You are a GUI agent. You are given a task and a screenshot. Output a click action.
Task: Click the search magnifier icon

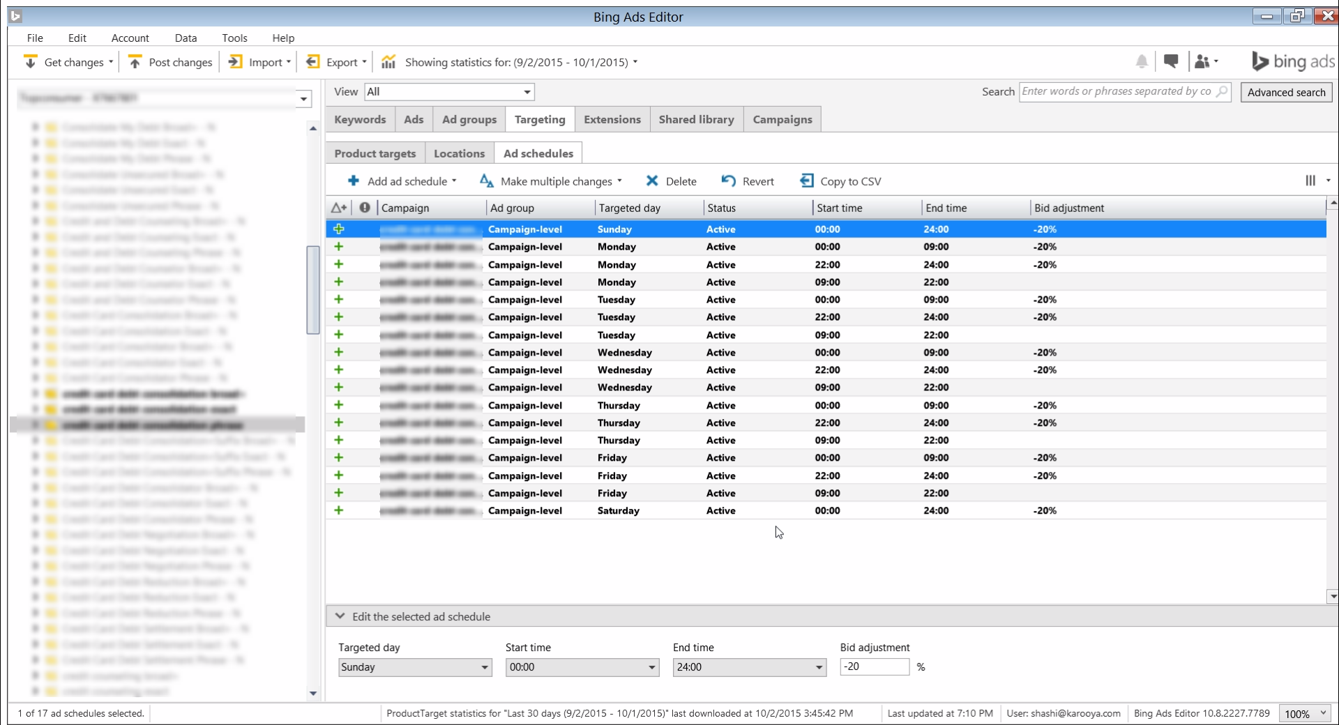1221,91
